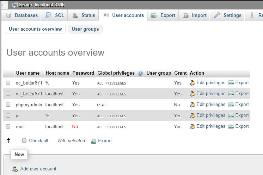Screen dimensions: 263x175
Task: Click the Import tab icon
Action: (x=185, y=15)
